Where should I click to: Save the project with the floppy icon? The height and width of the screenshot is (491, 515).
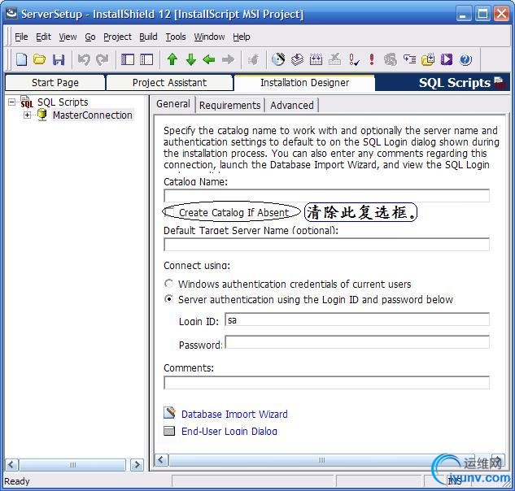(59, 59)
